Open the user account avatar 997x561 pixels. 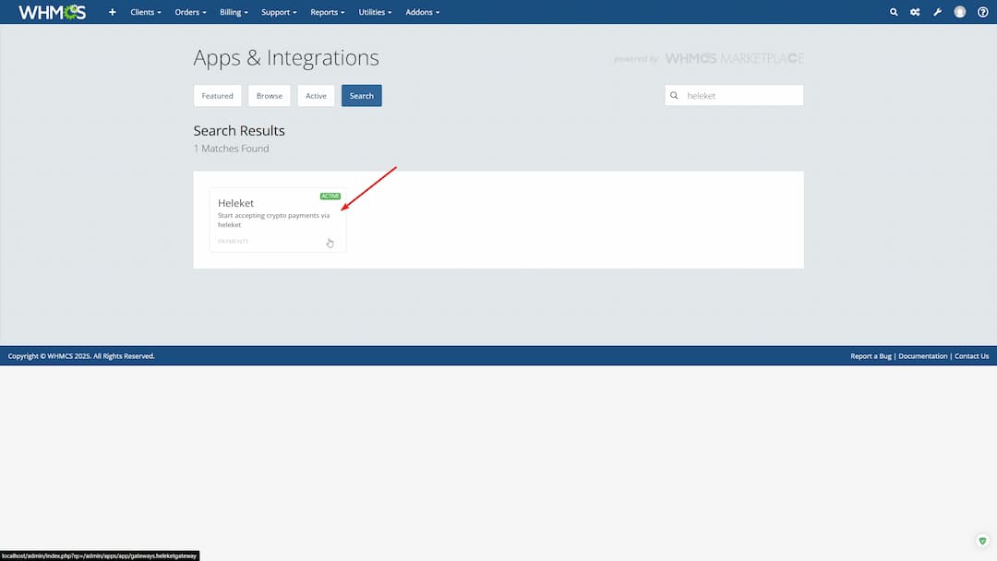[959, 12]
